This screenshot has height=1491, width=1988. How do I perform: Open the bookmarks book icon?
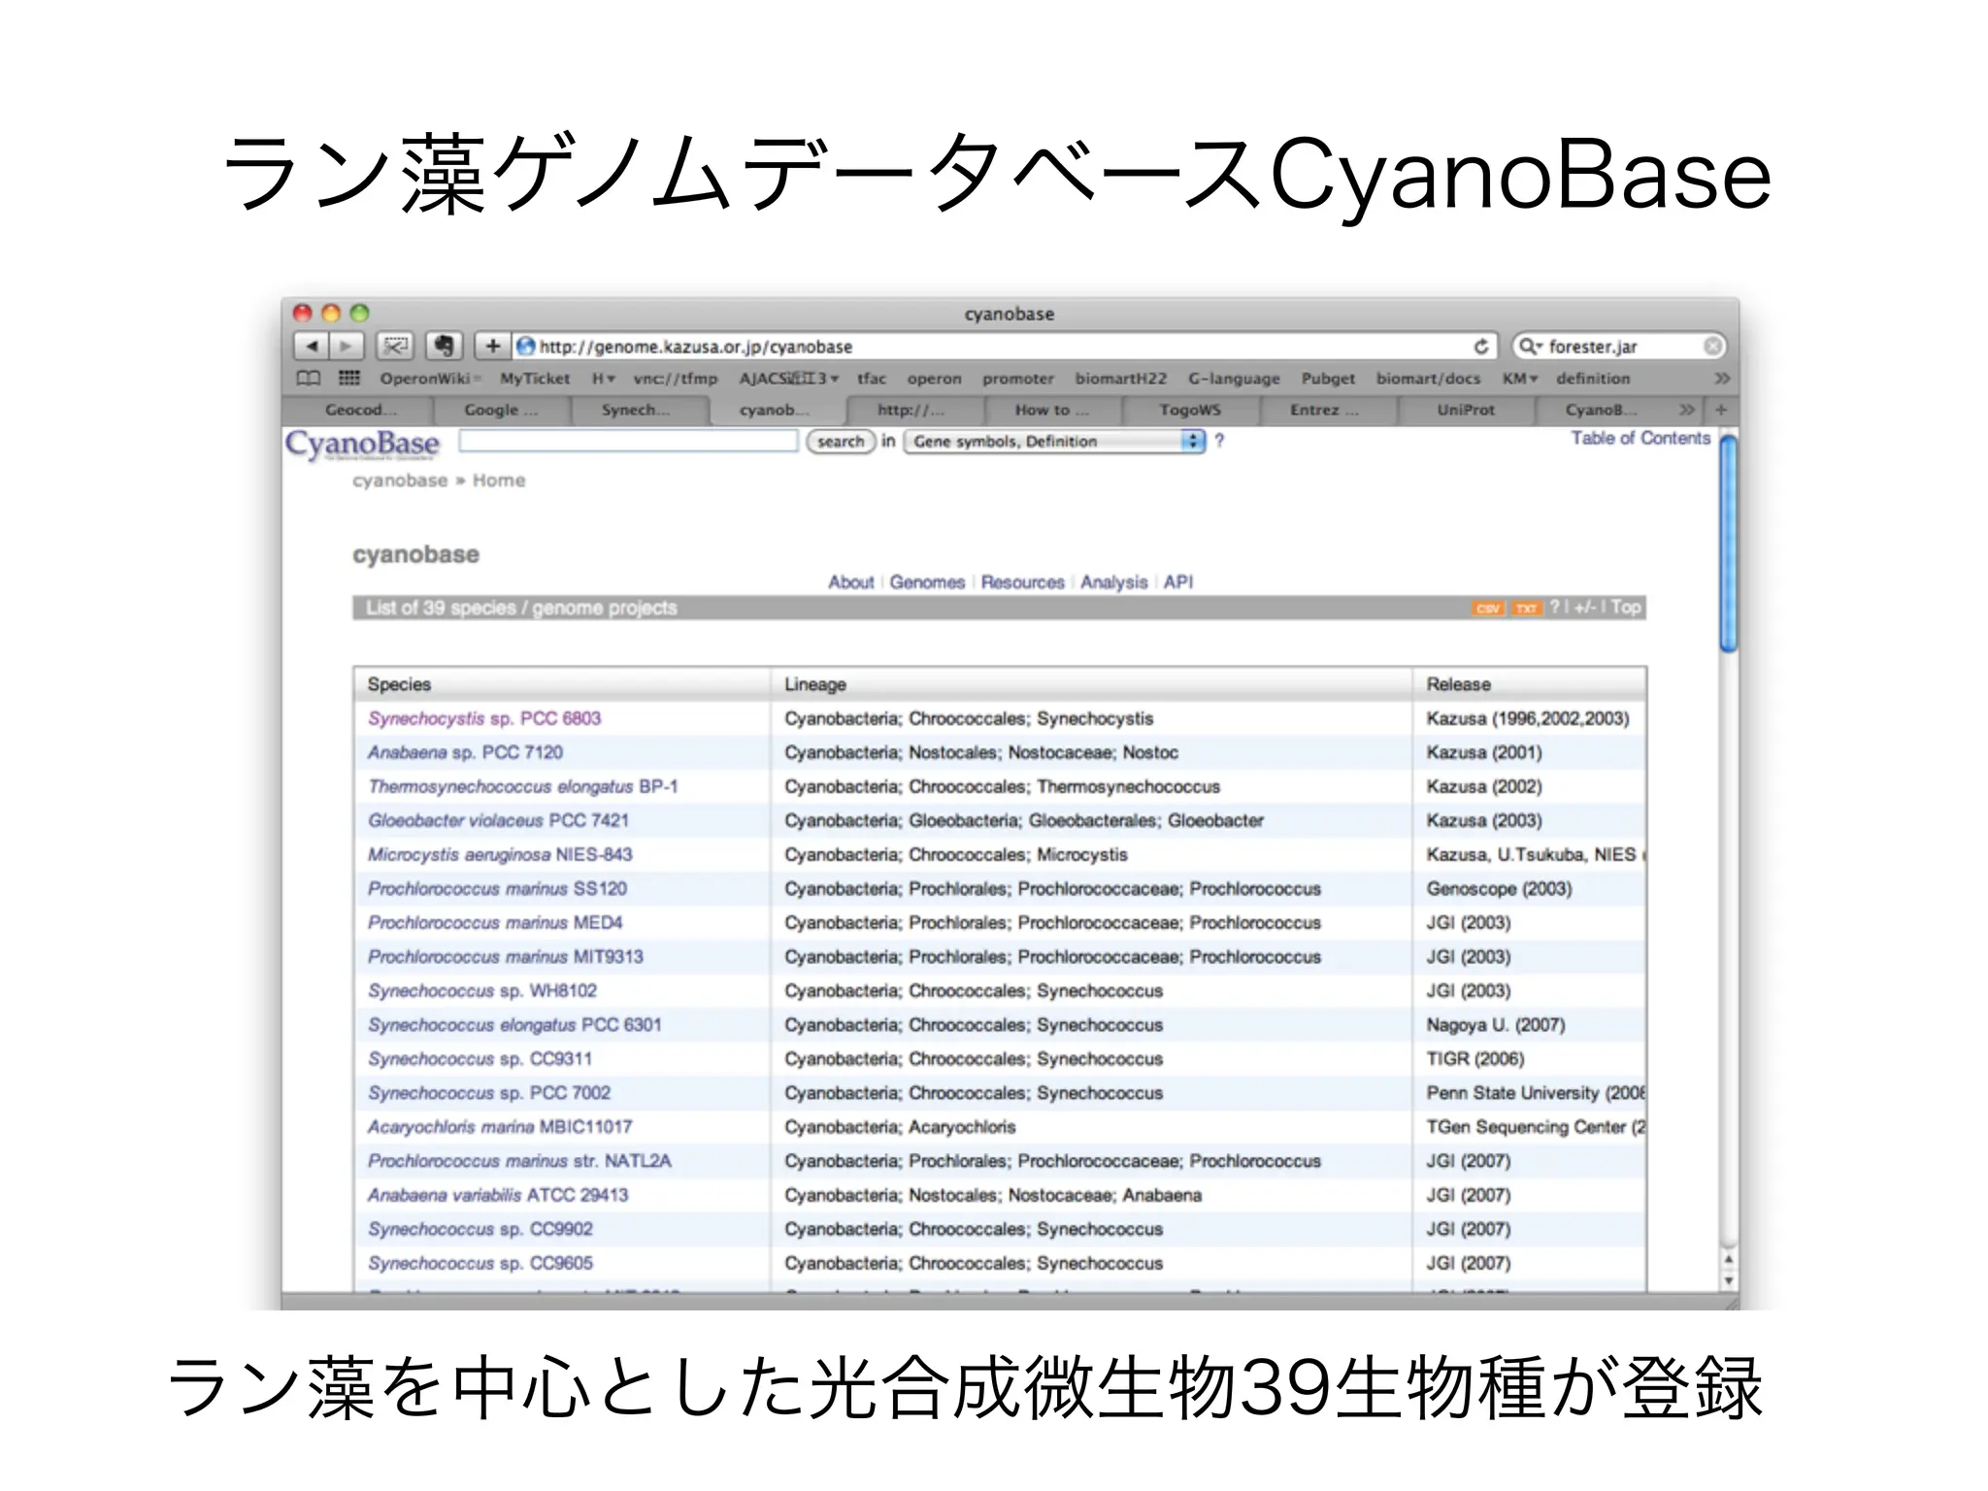tap(309, 379)
